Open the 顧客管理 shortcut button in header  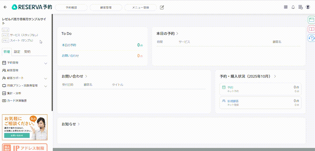click(x=106, y=7)
